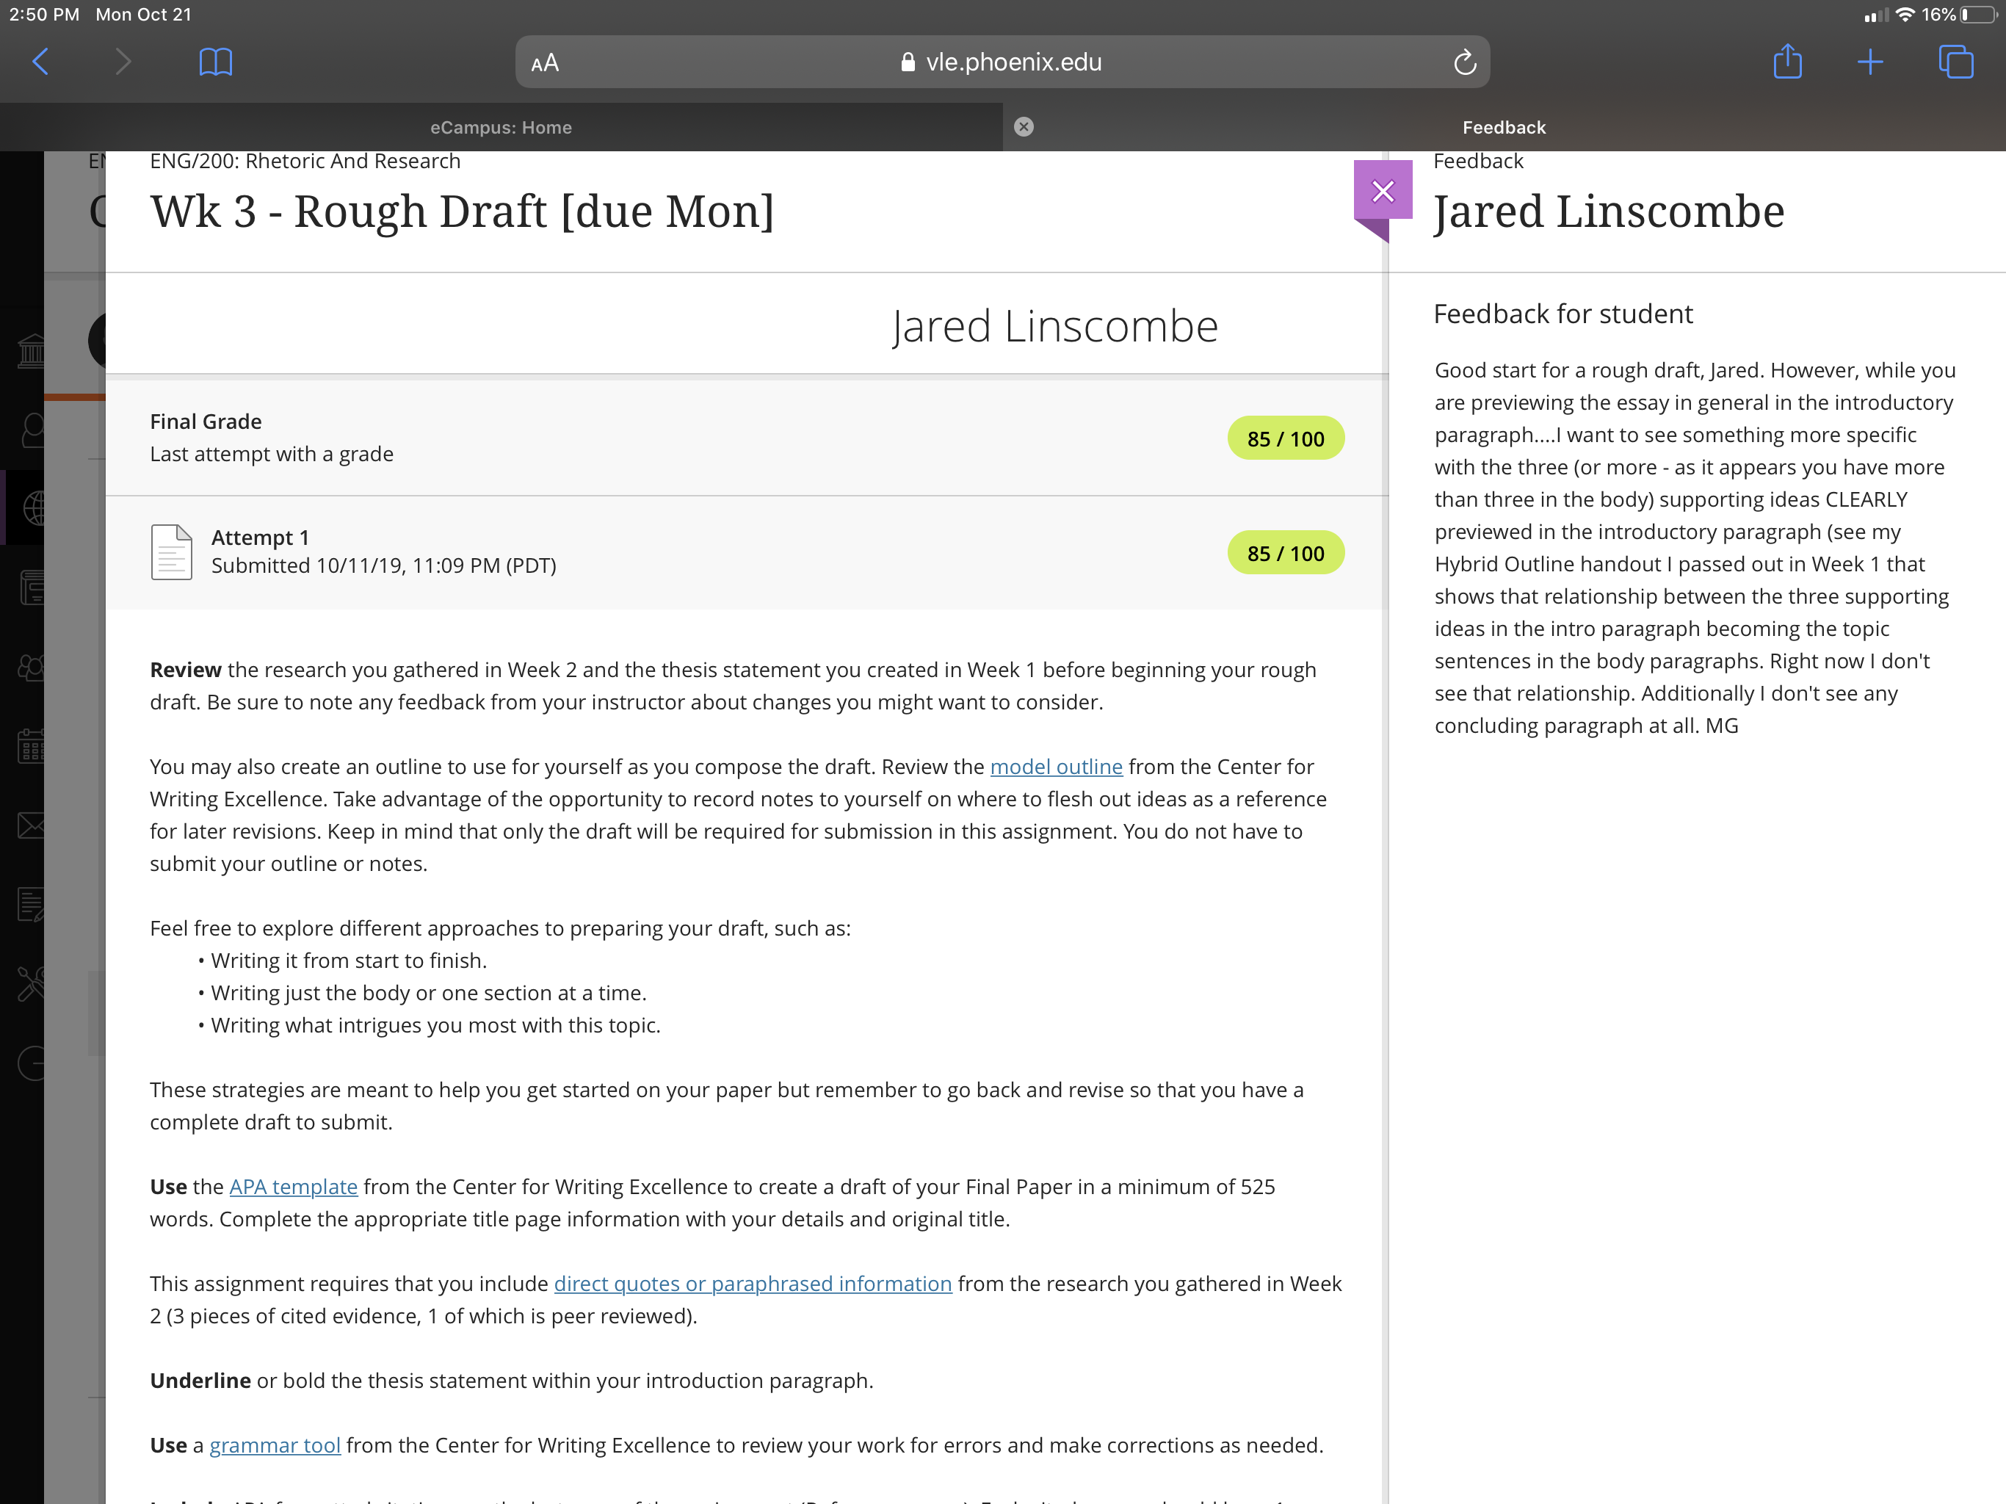Viewport: 2006px width, 1504px height.
Task: Select the Feedback browser tab
Action: [1504, 127]
